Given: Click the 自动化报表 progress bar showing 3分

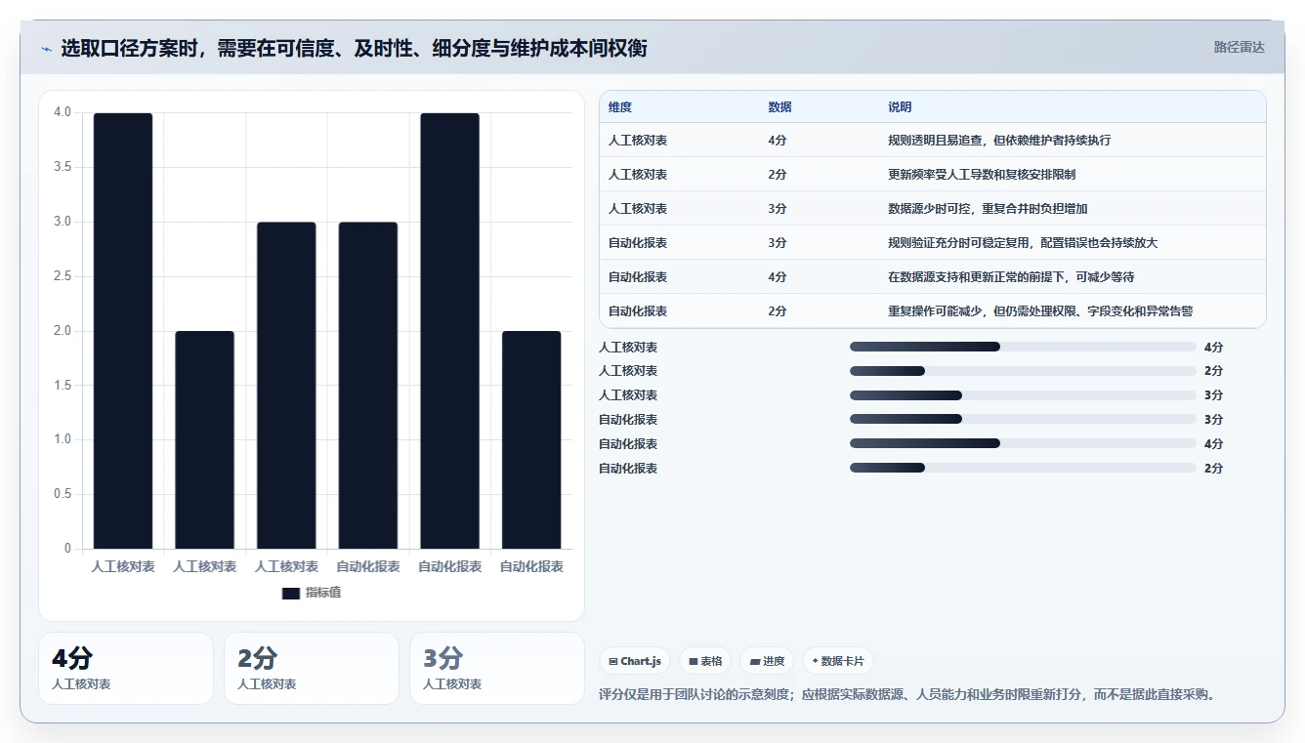Looking at the screenshot, I should [1023, 420].
